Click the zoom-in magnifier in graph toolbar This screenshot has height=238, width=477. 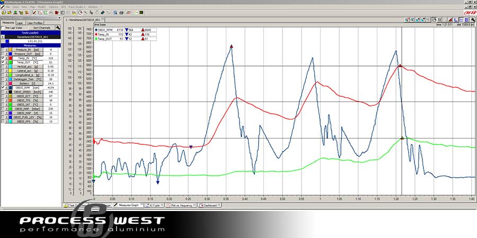coord(408,20)
